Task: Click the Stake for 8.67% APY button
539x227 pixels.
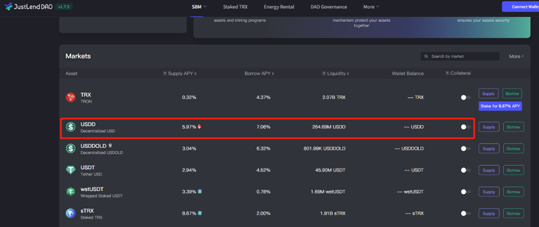Action: [x=500, y=106]
